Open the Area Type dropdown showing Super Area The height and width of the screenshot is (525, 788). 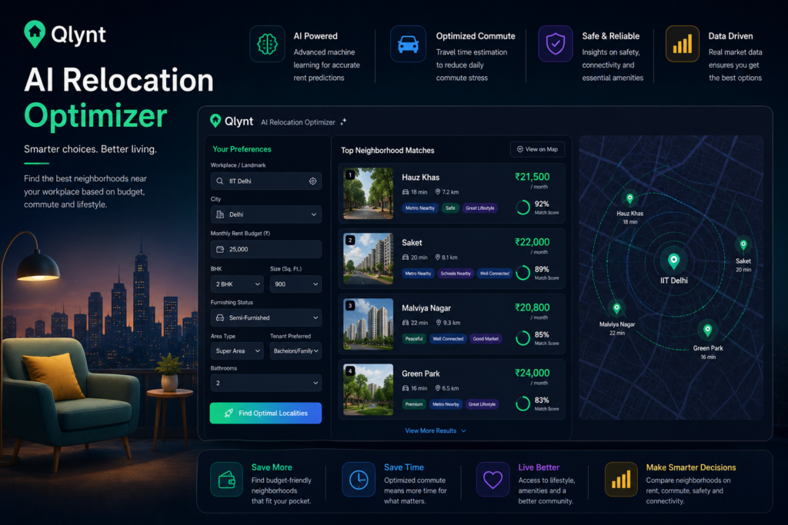[x=237, y=351]
